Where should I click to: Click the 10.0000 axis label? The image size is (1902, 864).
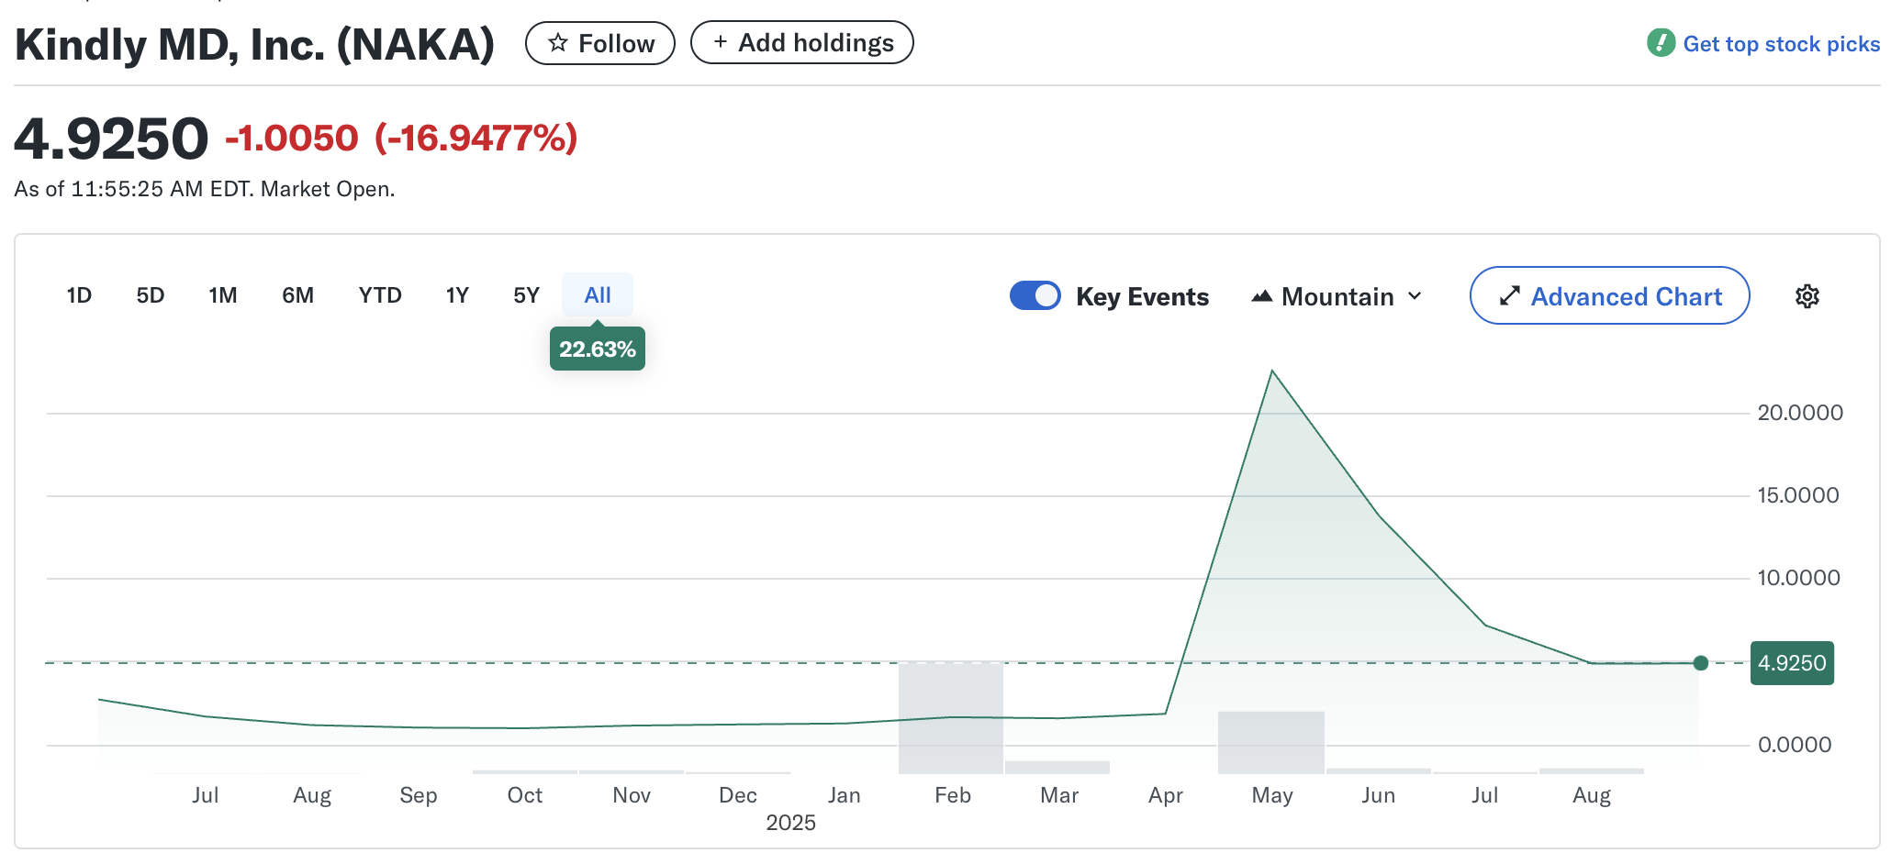tap(1798, 578)
